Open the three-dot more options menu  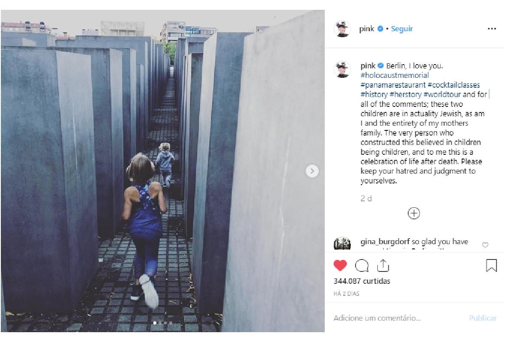[491, 29]
